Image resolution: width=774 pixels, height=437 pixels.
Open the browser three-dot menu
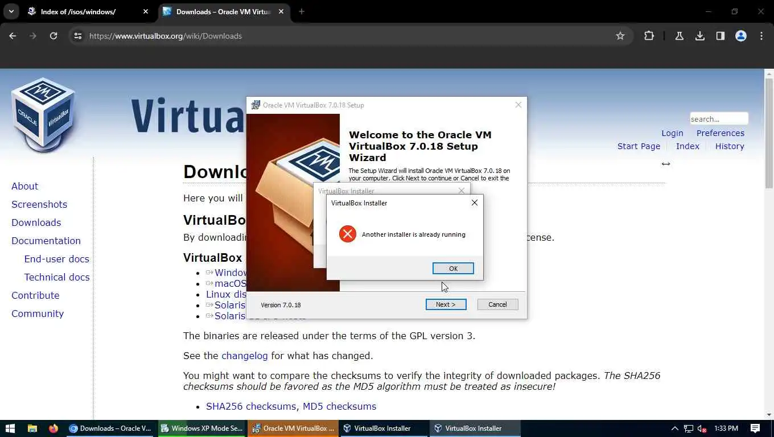[761, 36]
